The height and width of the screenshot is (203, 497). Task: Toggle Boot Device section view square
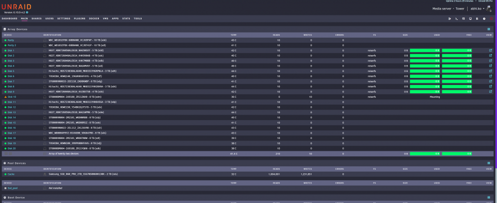point(489,198)
